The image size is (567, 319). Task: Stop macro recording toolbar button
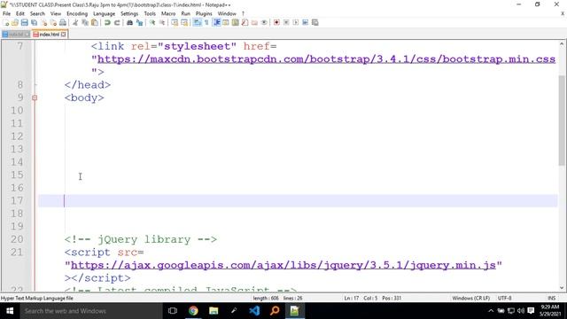point(286,22)
